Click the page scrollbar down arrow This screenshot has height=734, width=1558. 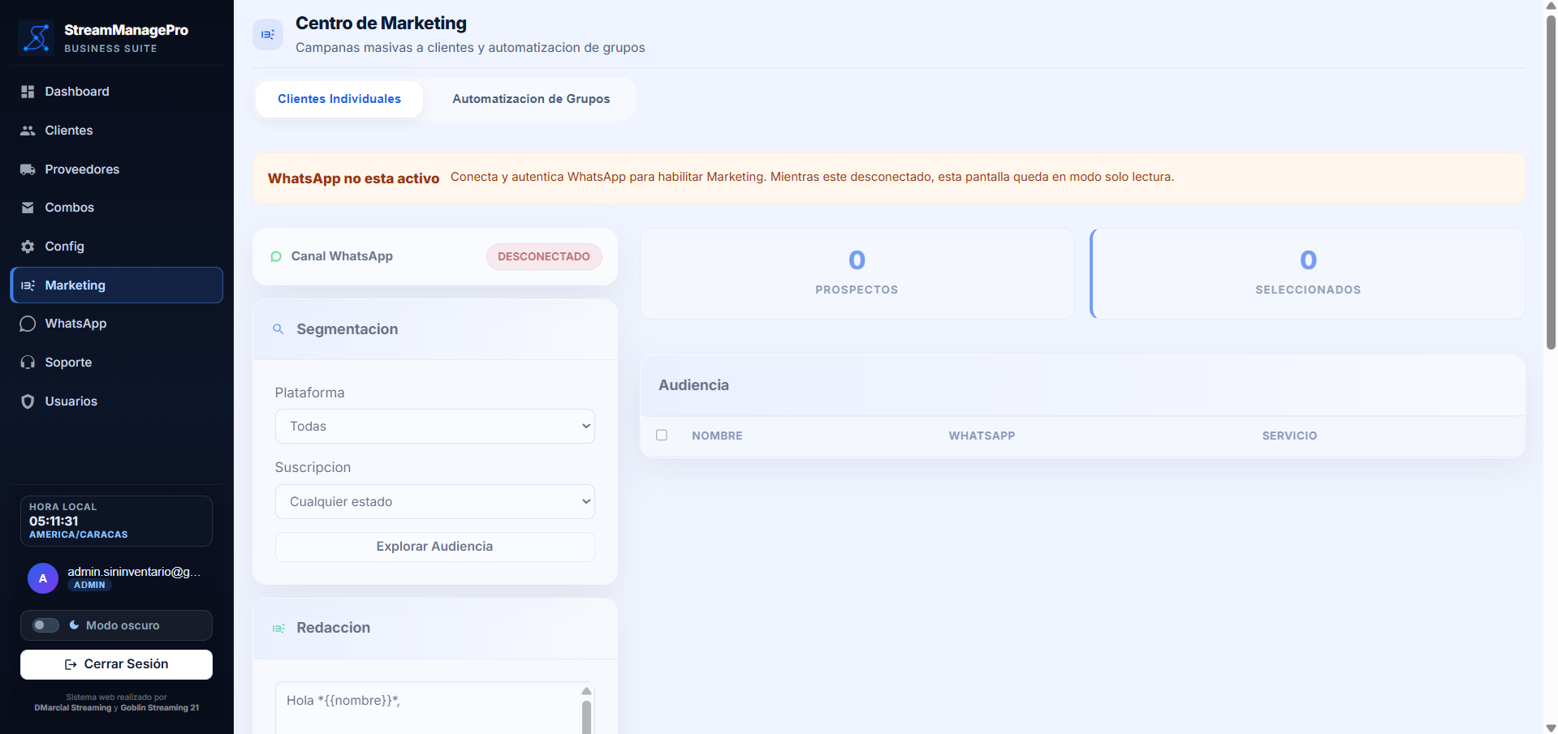(1551, 728)
